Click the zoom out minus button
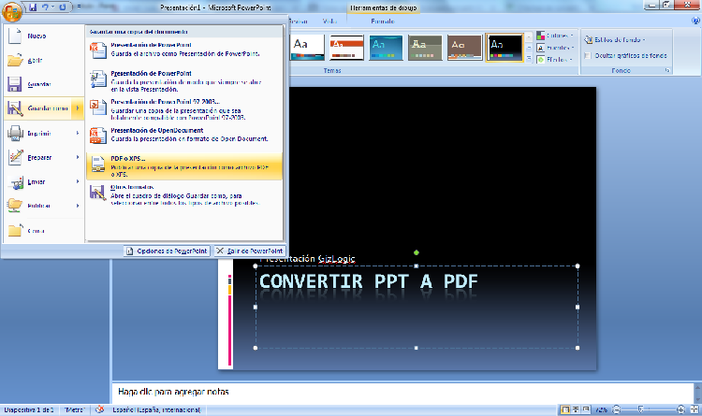 pos(617,409)
